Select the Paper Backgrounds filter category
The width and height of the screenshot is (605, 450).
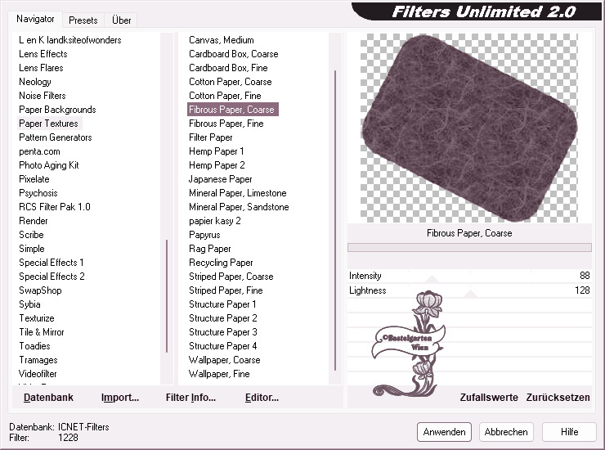click(x=57, y=110)
